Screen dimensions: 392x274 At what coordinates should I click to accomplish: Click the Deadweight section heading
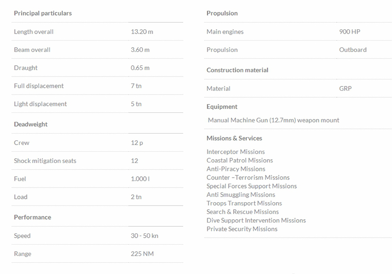[31, 124]
